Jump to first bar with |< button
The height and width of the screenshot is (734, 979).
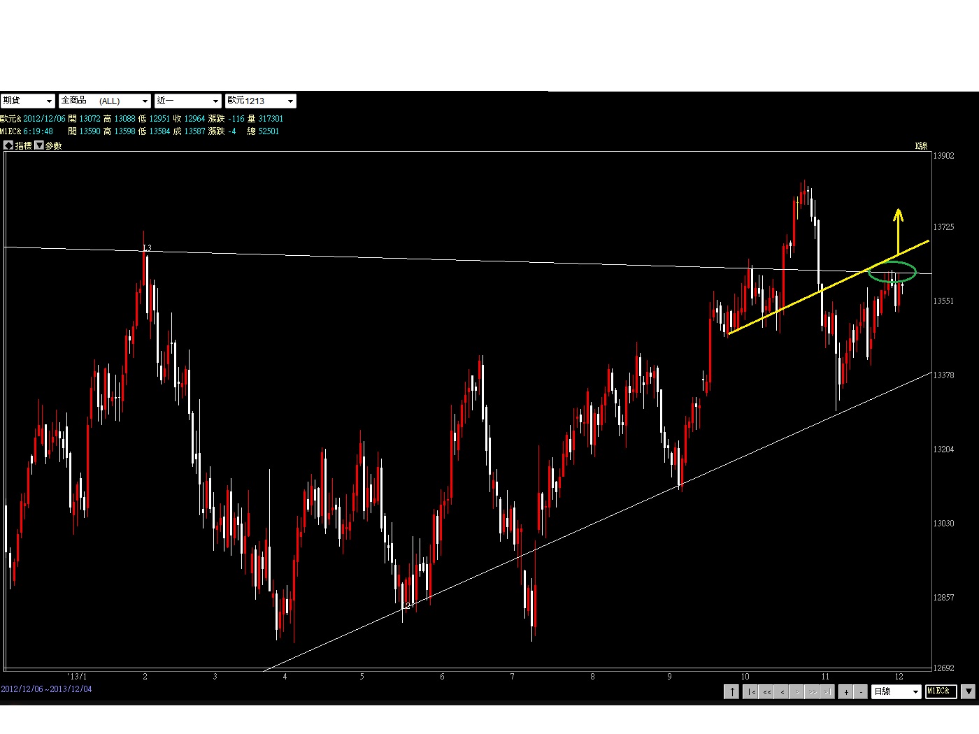click(751, 691)
